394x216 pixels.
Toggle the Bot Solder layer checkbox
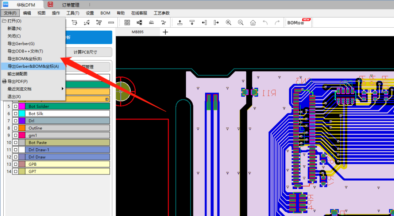coord(16,106)
